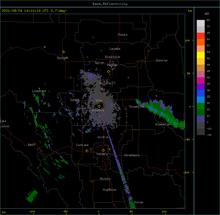The image size is (220, 215).
Task: Click the Banff map label
Action: [x=32, y=145]
